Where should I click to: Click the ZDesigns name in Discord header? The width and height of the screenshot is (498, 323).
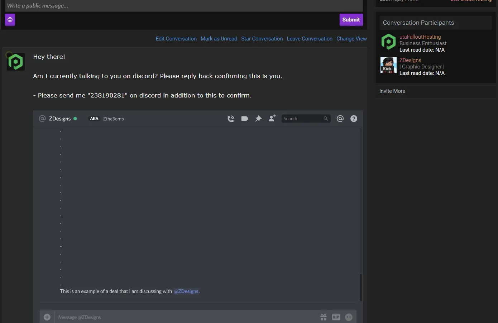(60, 119)
